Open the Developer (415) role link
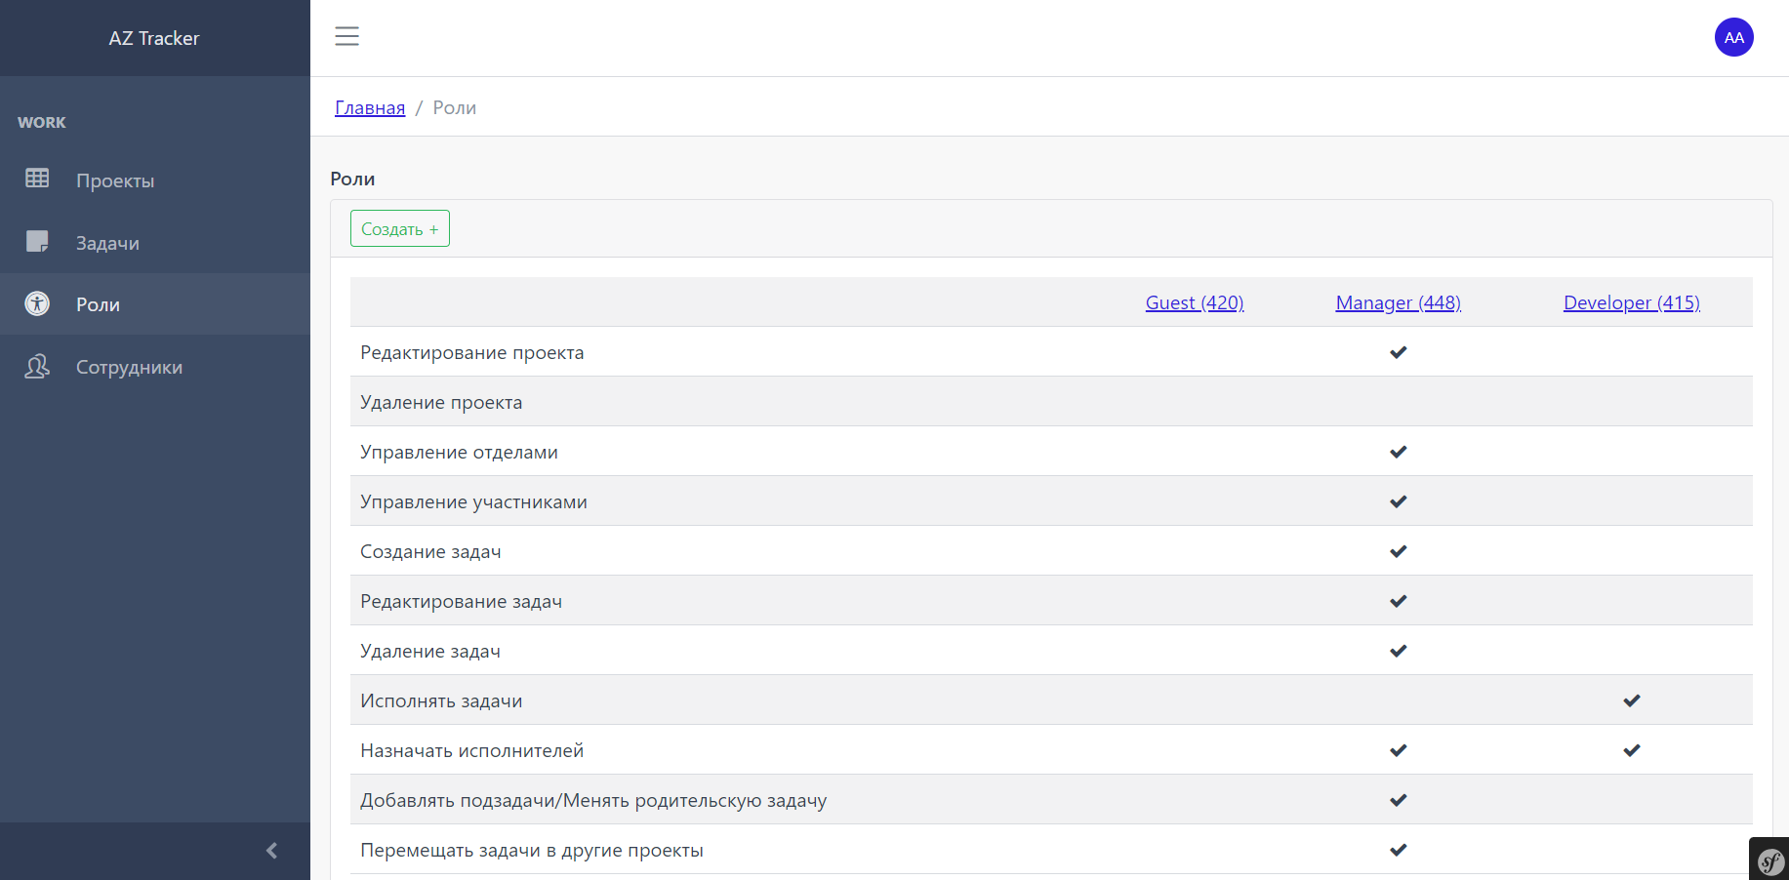The image size is (1789, 880). pyautogui.click(x=1631, y=302)
